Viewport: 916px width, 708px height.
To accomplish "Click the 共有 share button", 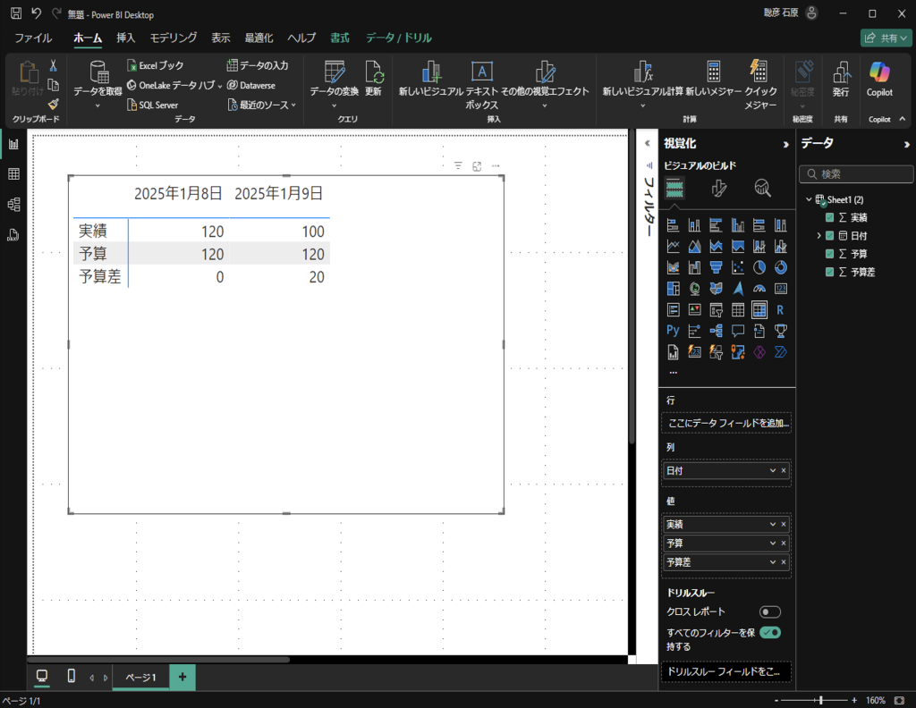I will (884, 38).
